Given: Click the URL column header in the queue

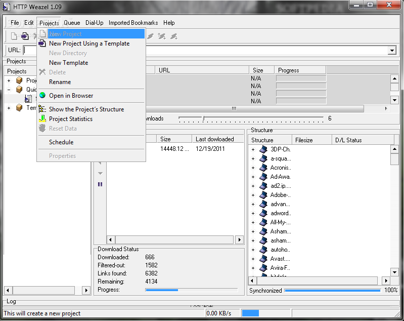Looking at the screenshot, I should [202, 70].
